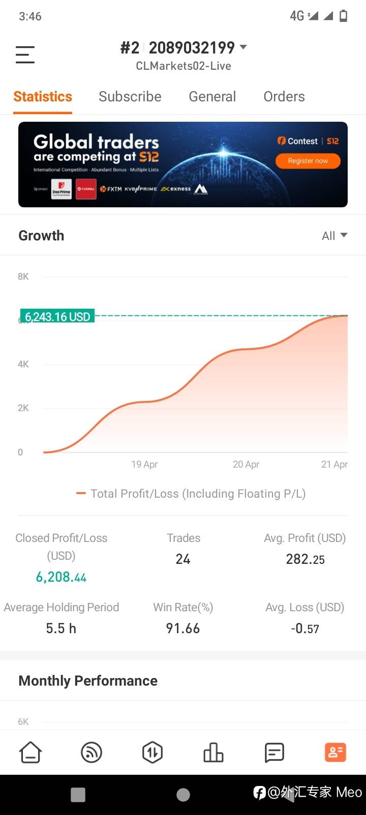Open the Growth period All dropdown
The width and height of the screenshot is (366, 815).
(334, 235)
